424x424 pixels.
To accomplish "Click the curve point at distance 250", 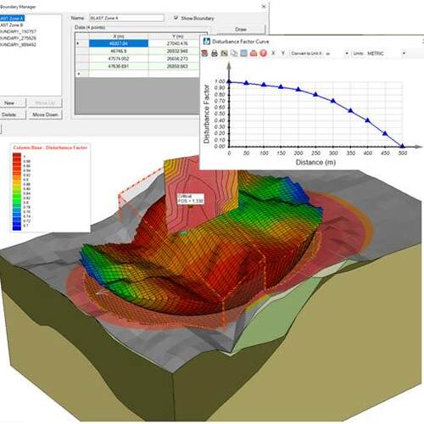I will [x=315, y=94].
